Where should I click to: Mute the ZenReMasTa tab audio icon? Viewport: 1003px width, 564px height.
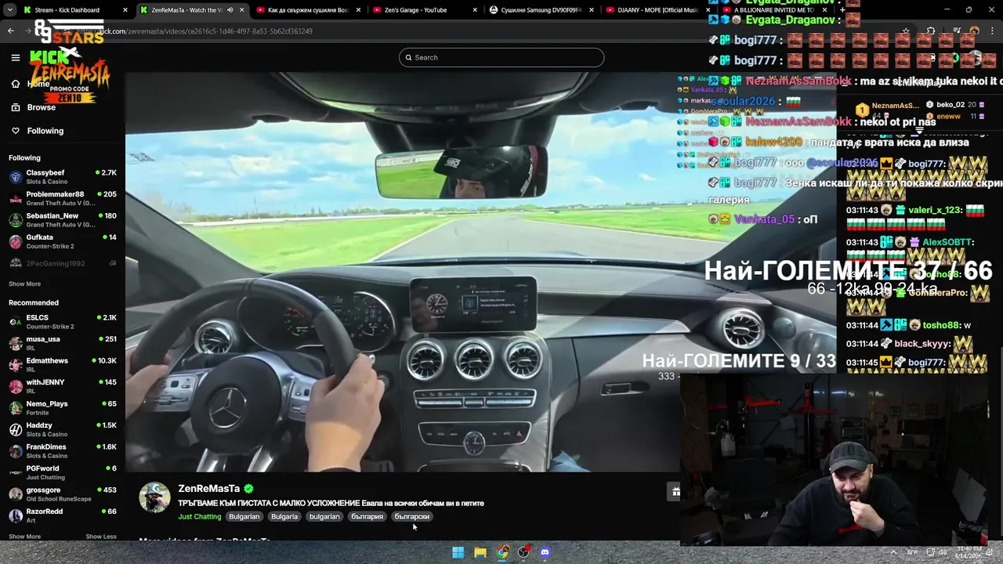tap(230, 10)
